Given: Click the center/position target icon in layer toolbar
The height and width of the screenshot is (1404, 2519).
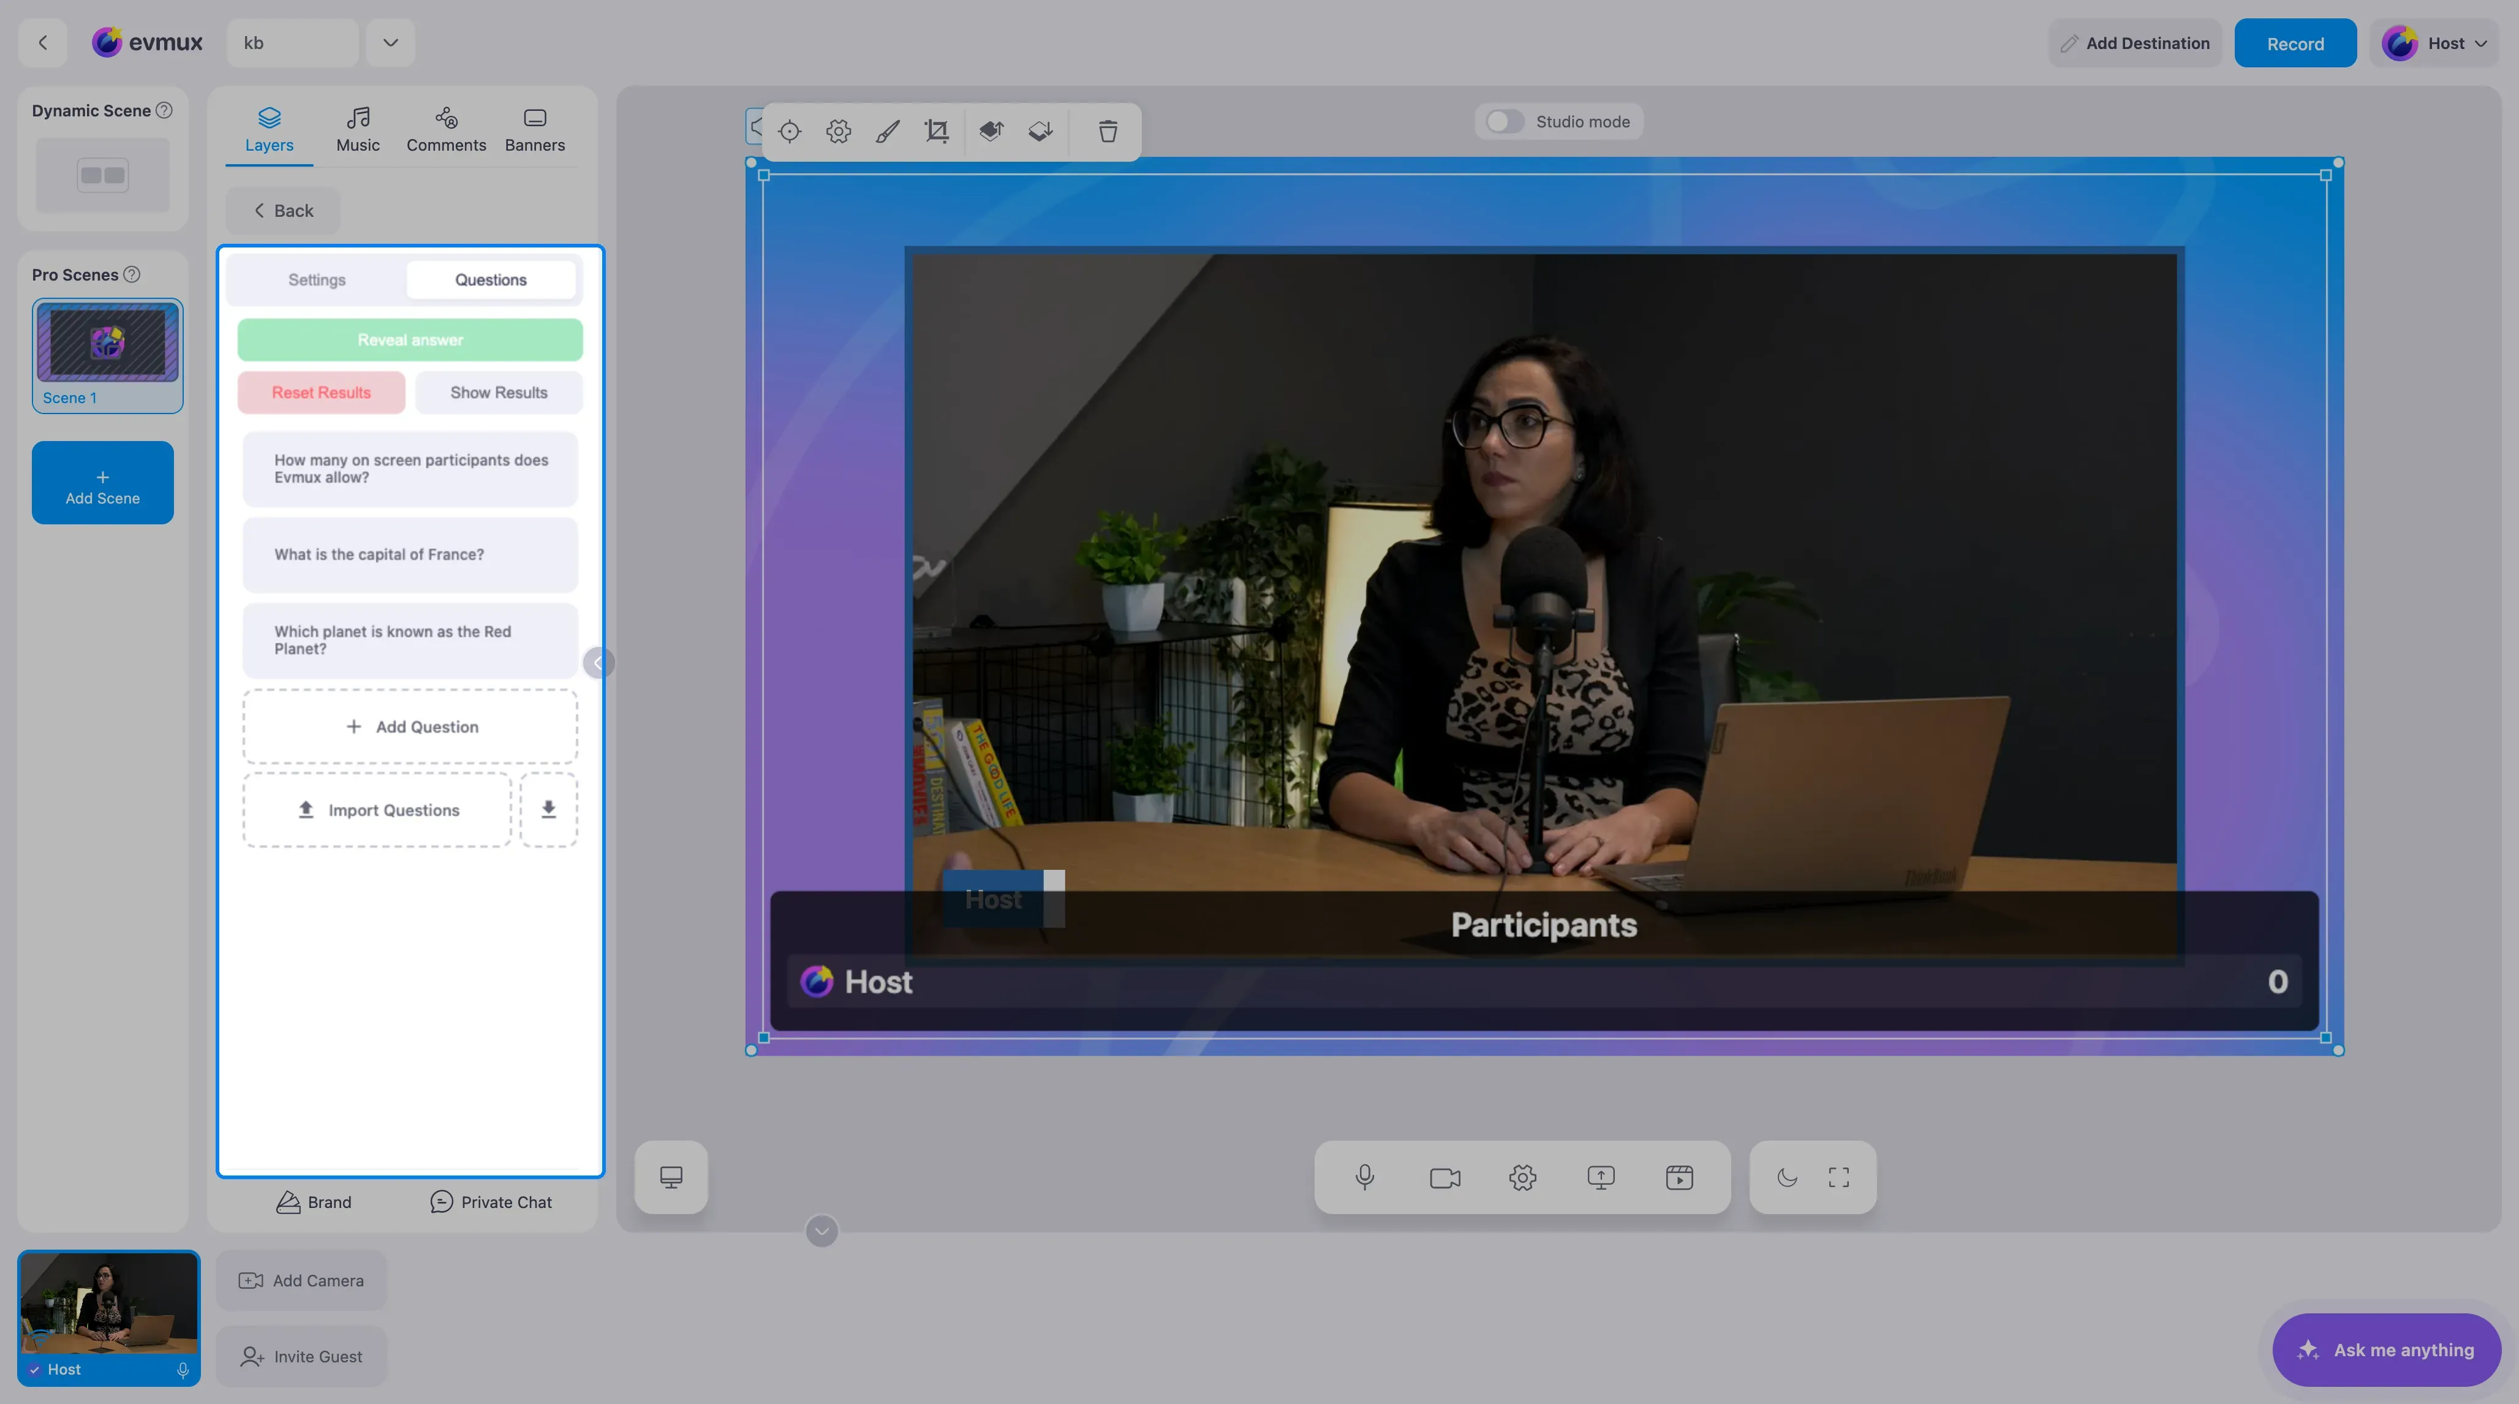Looking at the screenshot, I should pyautogui.click(x=790, y=132).
